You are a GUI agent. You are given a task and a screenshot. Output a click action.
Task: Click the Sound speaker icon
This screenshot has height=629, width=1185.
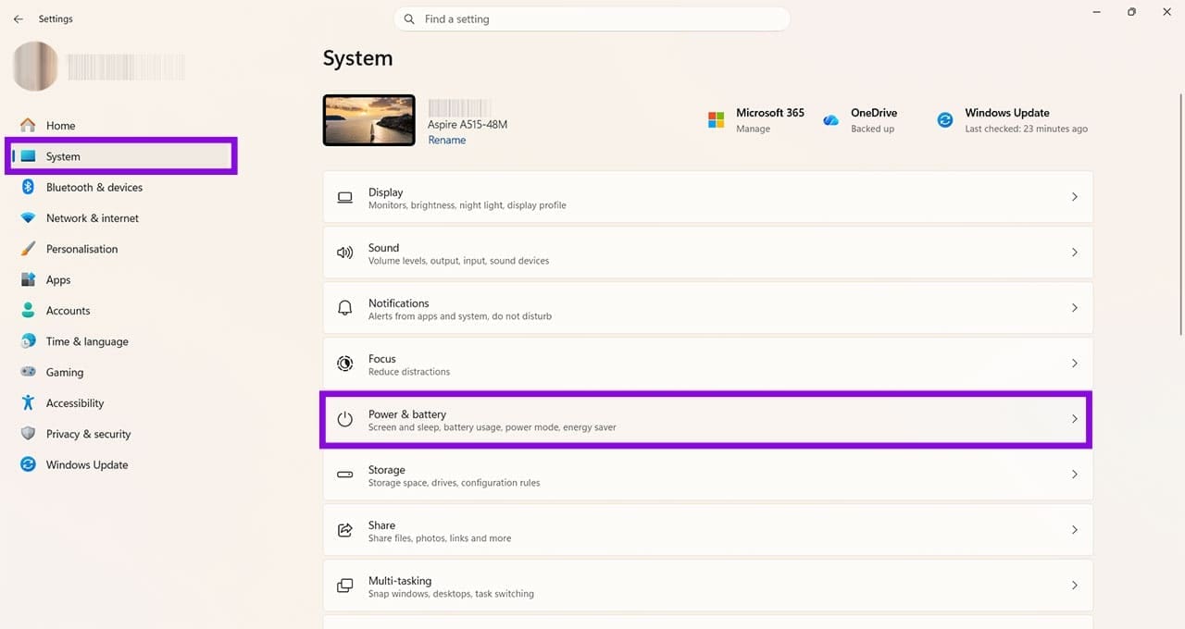point(345,253)
